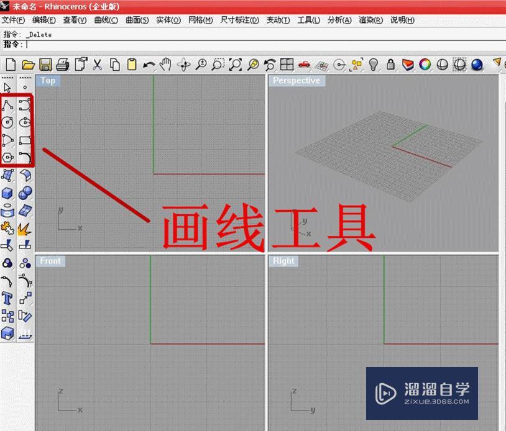
Task: Click the Top viewport title
Action: (48, 81)
